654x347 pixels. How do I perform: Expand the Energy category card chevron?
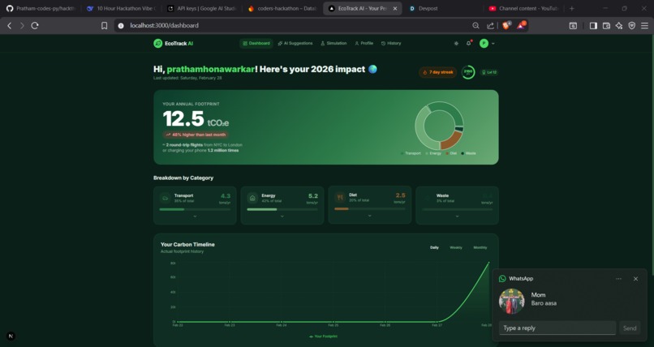282,216
